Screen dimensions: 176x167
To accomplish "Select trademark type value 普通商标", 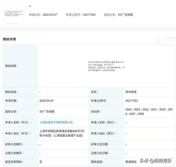I will pyautogui.click(x=131, y=162).
